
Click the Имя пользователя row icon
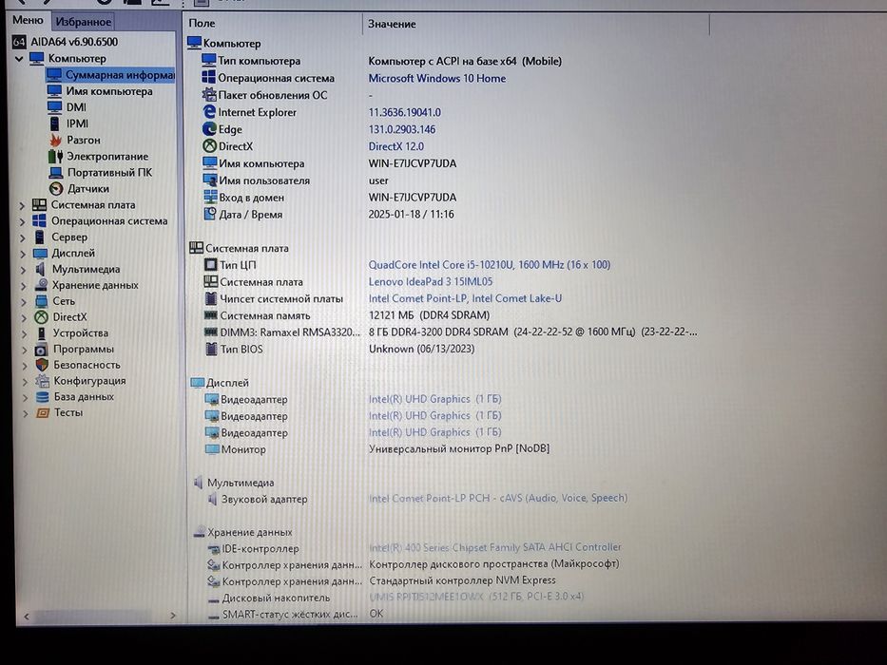[x=210, y=180]
